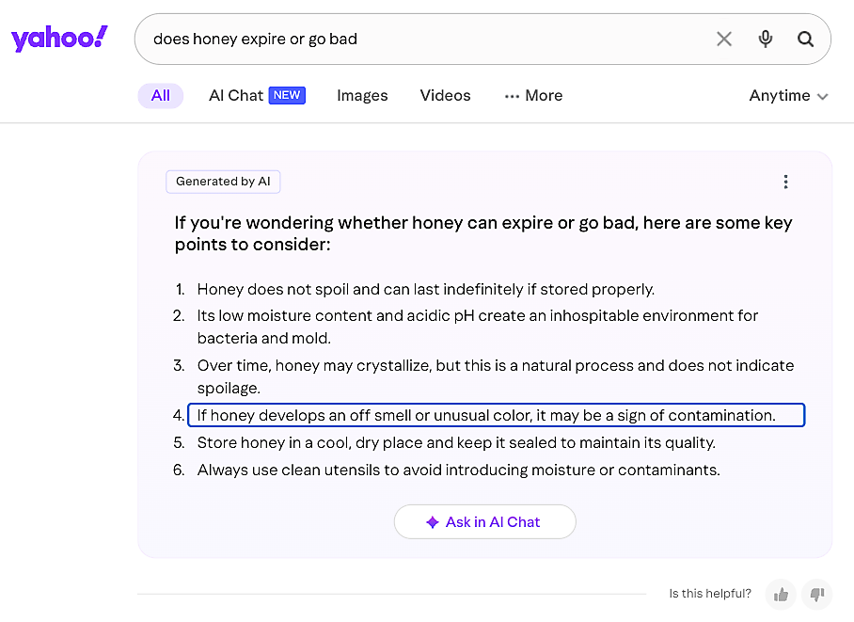The height and width of the screenshot is (622, 854).
Task: Clear the search query with X icon
Action: [724, 39]
